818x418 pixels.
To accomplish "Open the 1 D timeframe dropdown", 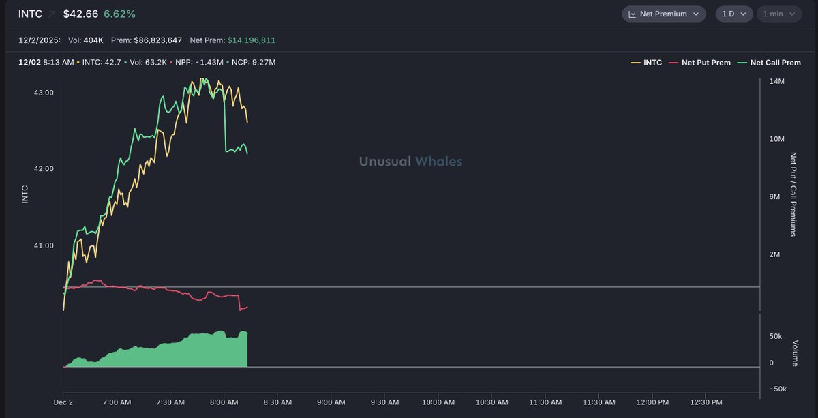I will point(733,14).
